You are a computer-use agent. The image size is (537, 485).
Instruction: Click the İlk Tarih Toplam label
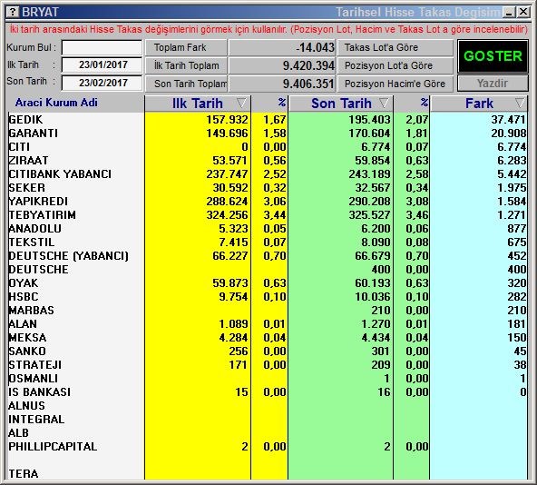[186, 65]
